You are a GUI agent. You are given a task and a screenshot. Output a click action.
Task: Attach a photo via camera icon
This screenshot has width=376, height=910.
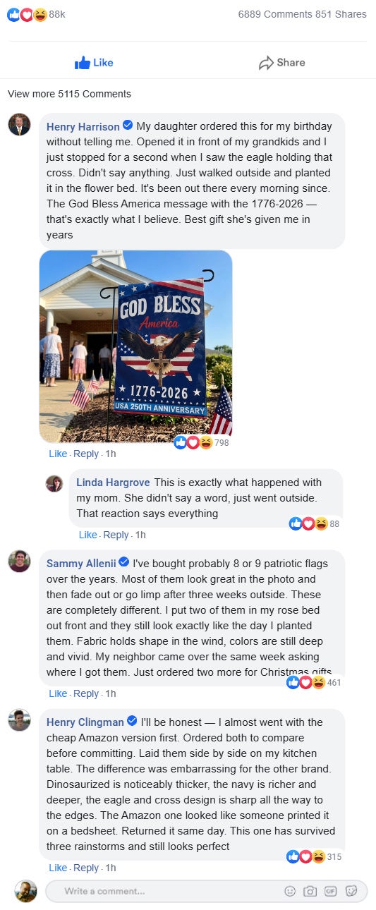pyautogui.click(x=310, y=891)
